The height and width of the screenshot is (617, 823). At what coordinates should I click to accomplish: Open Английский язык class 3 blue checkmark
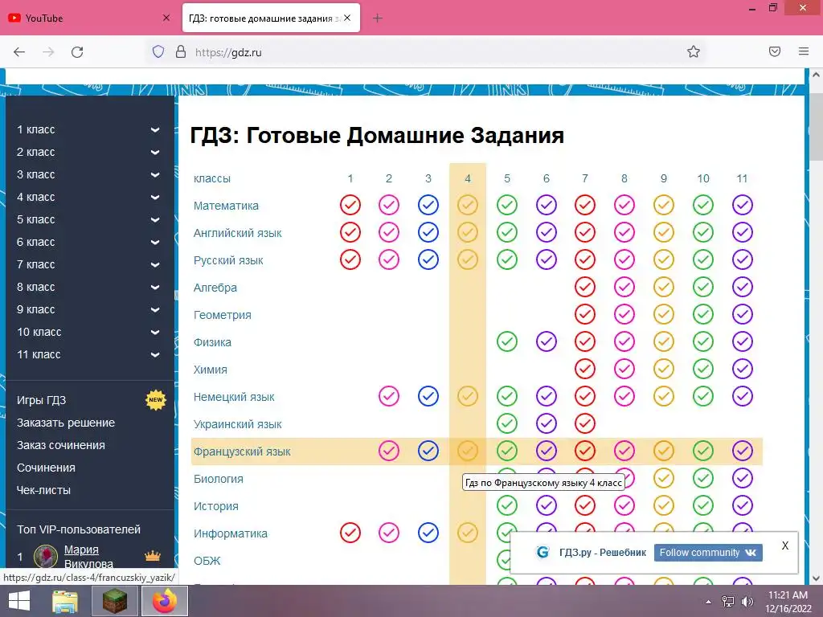point(428,232)
